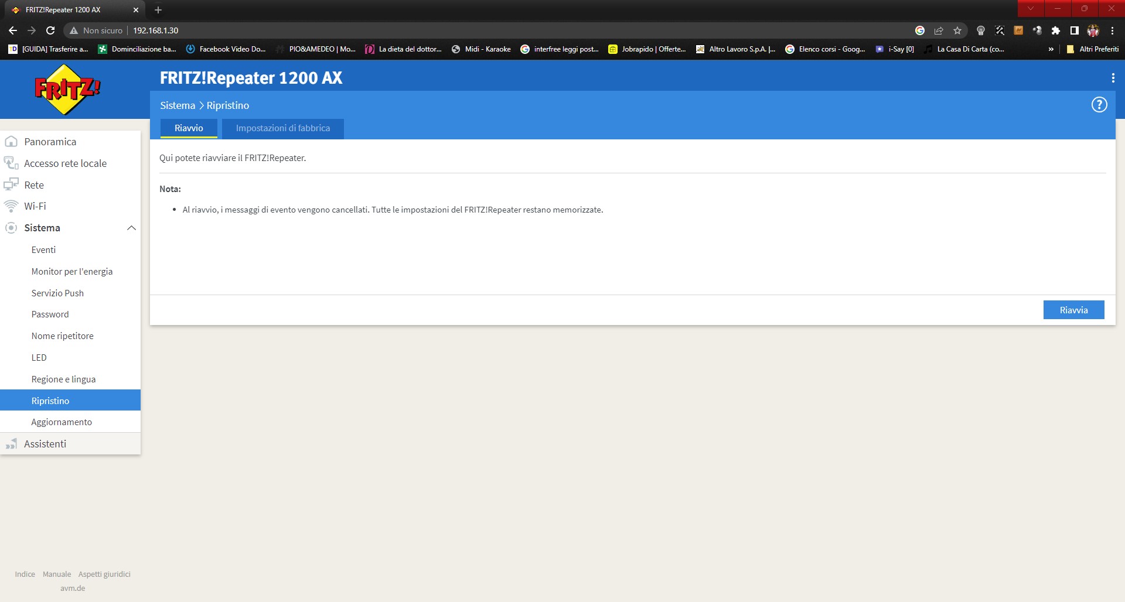Click the browser forward arrow
This screenshot has width=1125, height=602.
coord(32,30)
